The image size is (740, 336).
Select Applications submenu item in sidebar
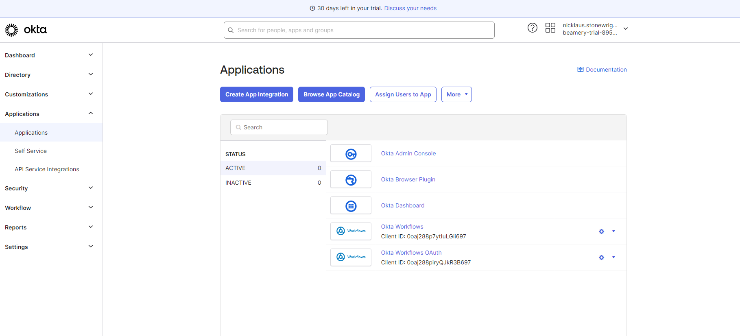[x=51, y=133]
